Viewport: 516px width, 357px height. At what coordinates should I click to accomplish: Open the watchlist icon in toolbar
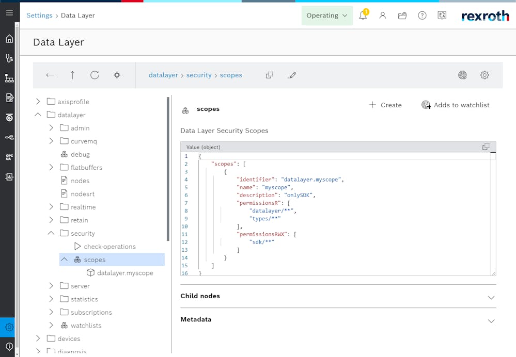pyautogui.click(x=462, y=75)
